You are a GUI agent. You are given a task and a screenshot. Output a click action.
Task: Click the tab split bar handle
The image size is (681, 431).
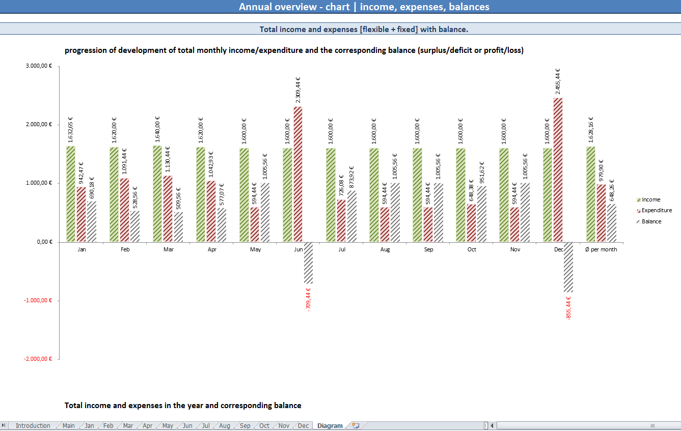485,426
